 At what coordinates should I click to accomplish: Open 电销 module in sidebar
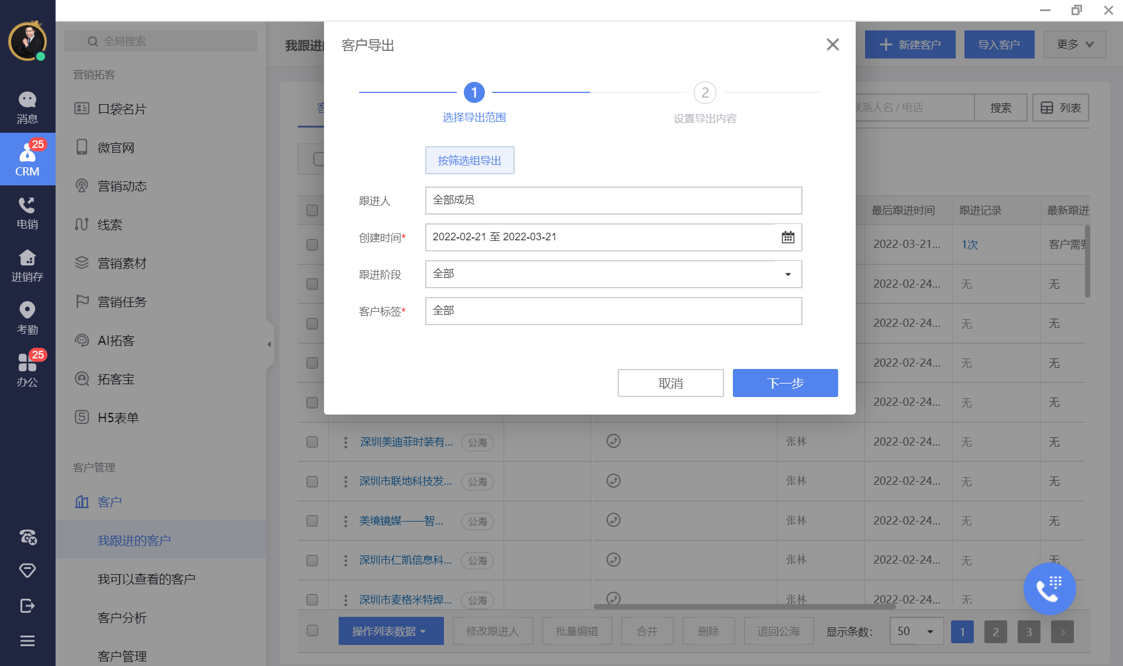point(27,213)
